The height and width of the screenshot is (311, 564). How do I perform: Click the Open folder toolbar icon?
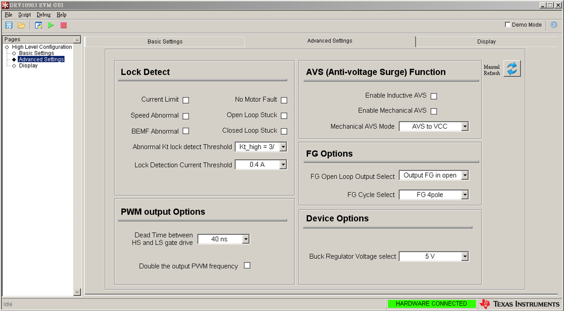[x=21, y=25]
